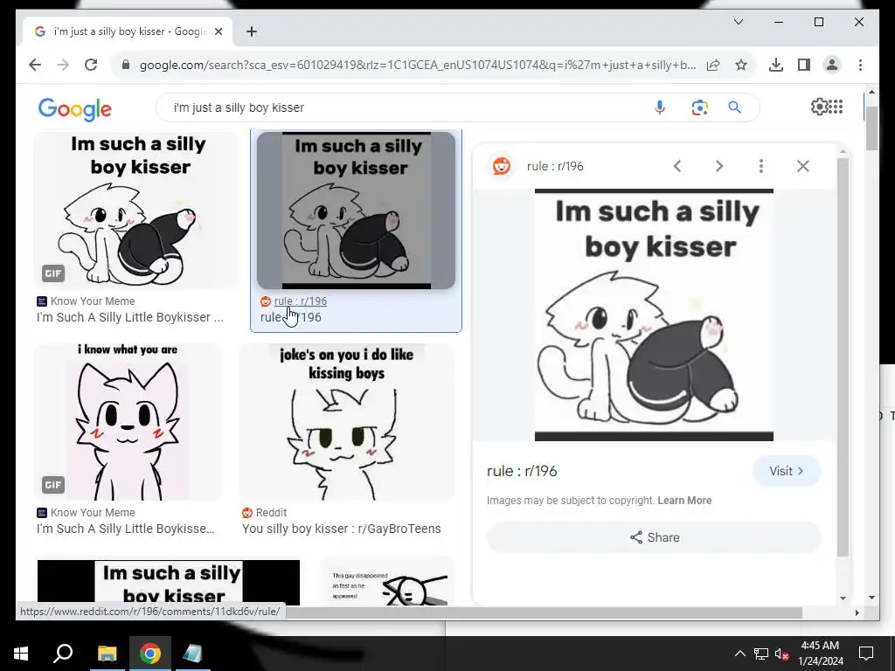Click Reddit source label under joke image
The image size is (895, 671).
tap(271, 513)
